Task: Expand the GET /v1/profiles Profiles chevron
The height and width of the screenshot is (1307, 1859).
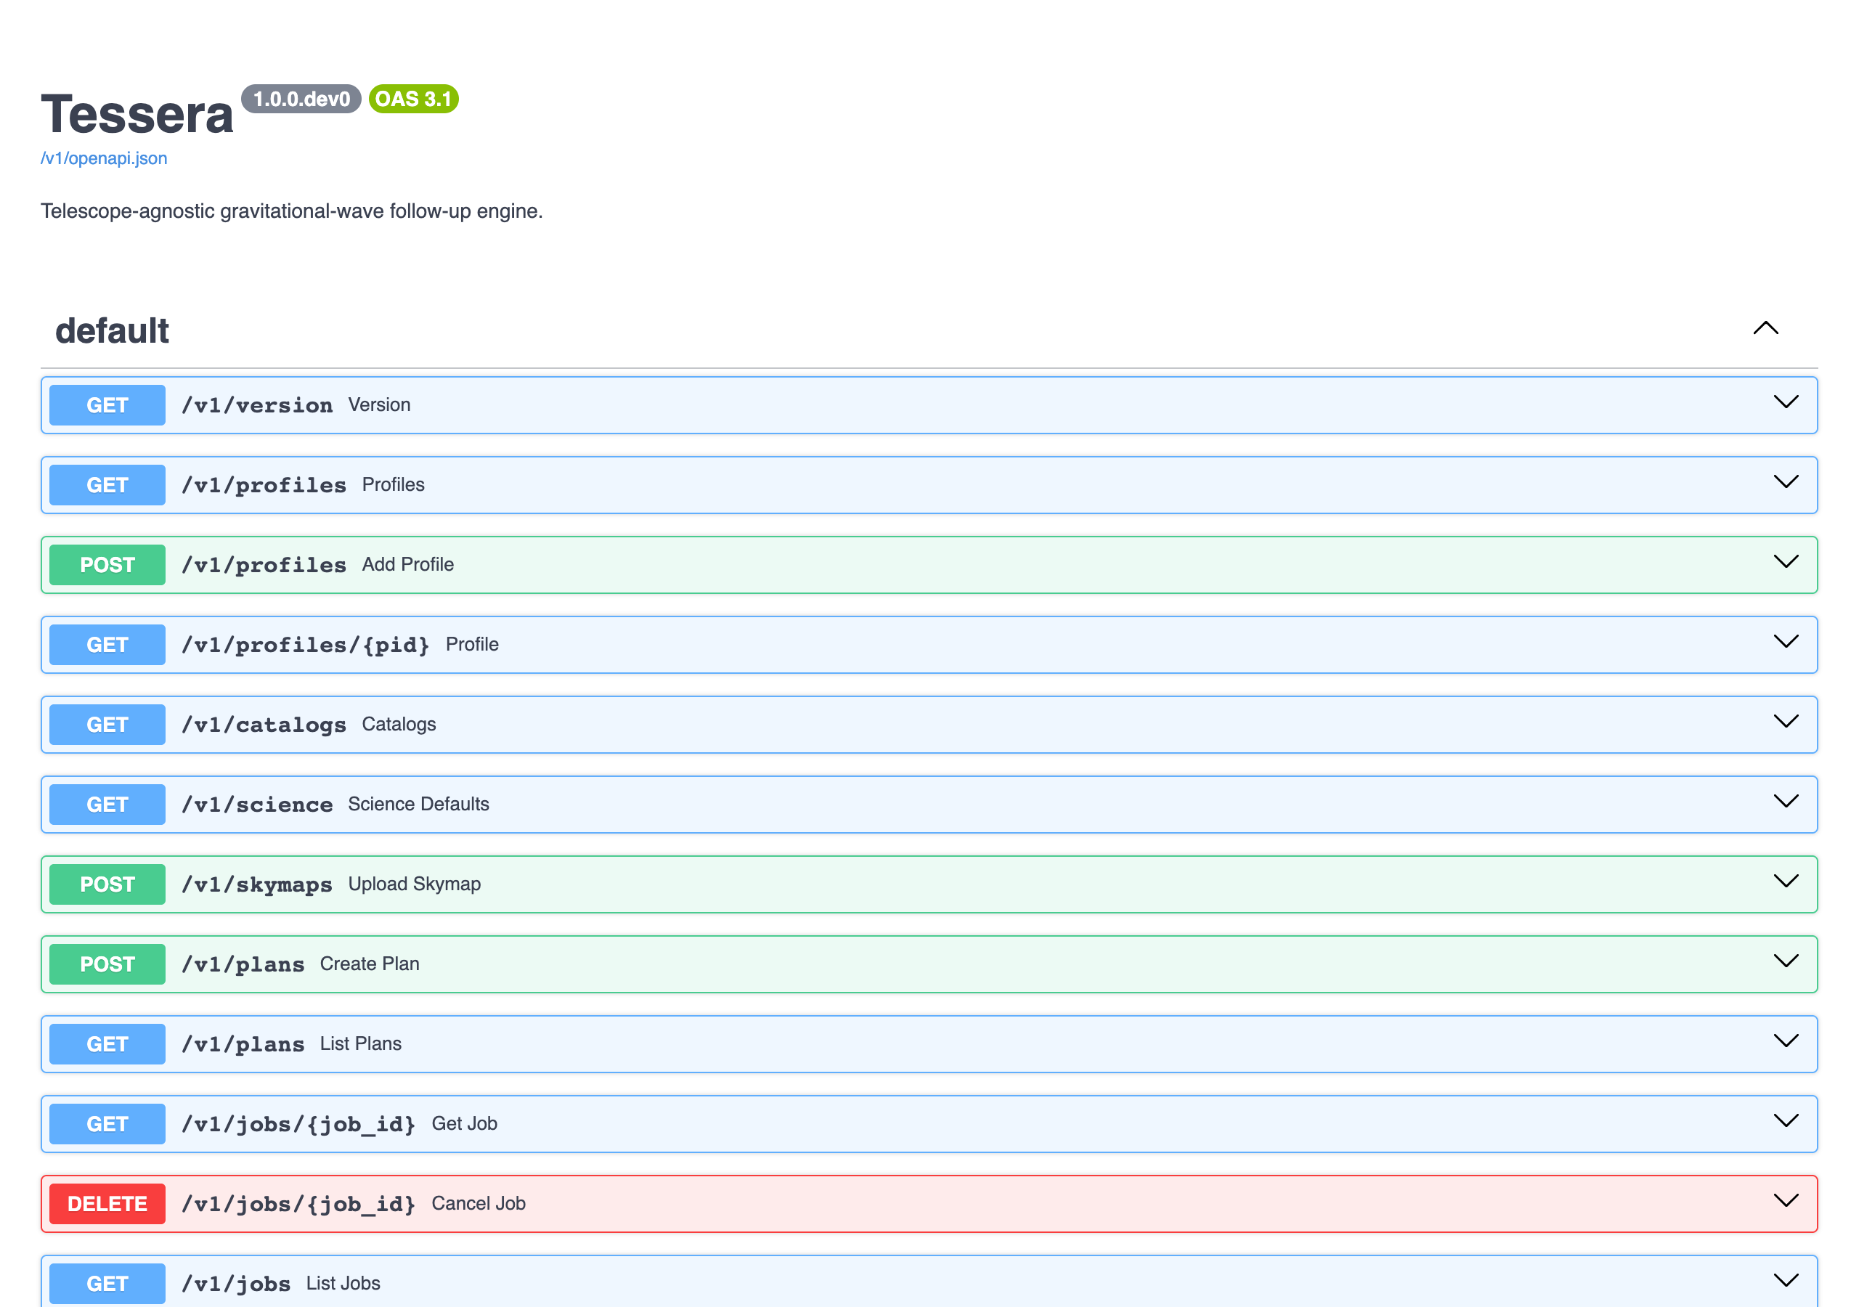Action: coord(1786,483)
